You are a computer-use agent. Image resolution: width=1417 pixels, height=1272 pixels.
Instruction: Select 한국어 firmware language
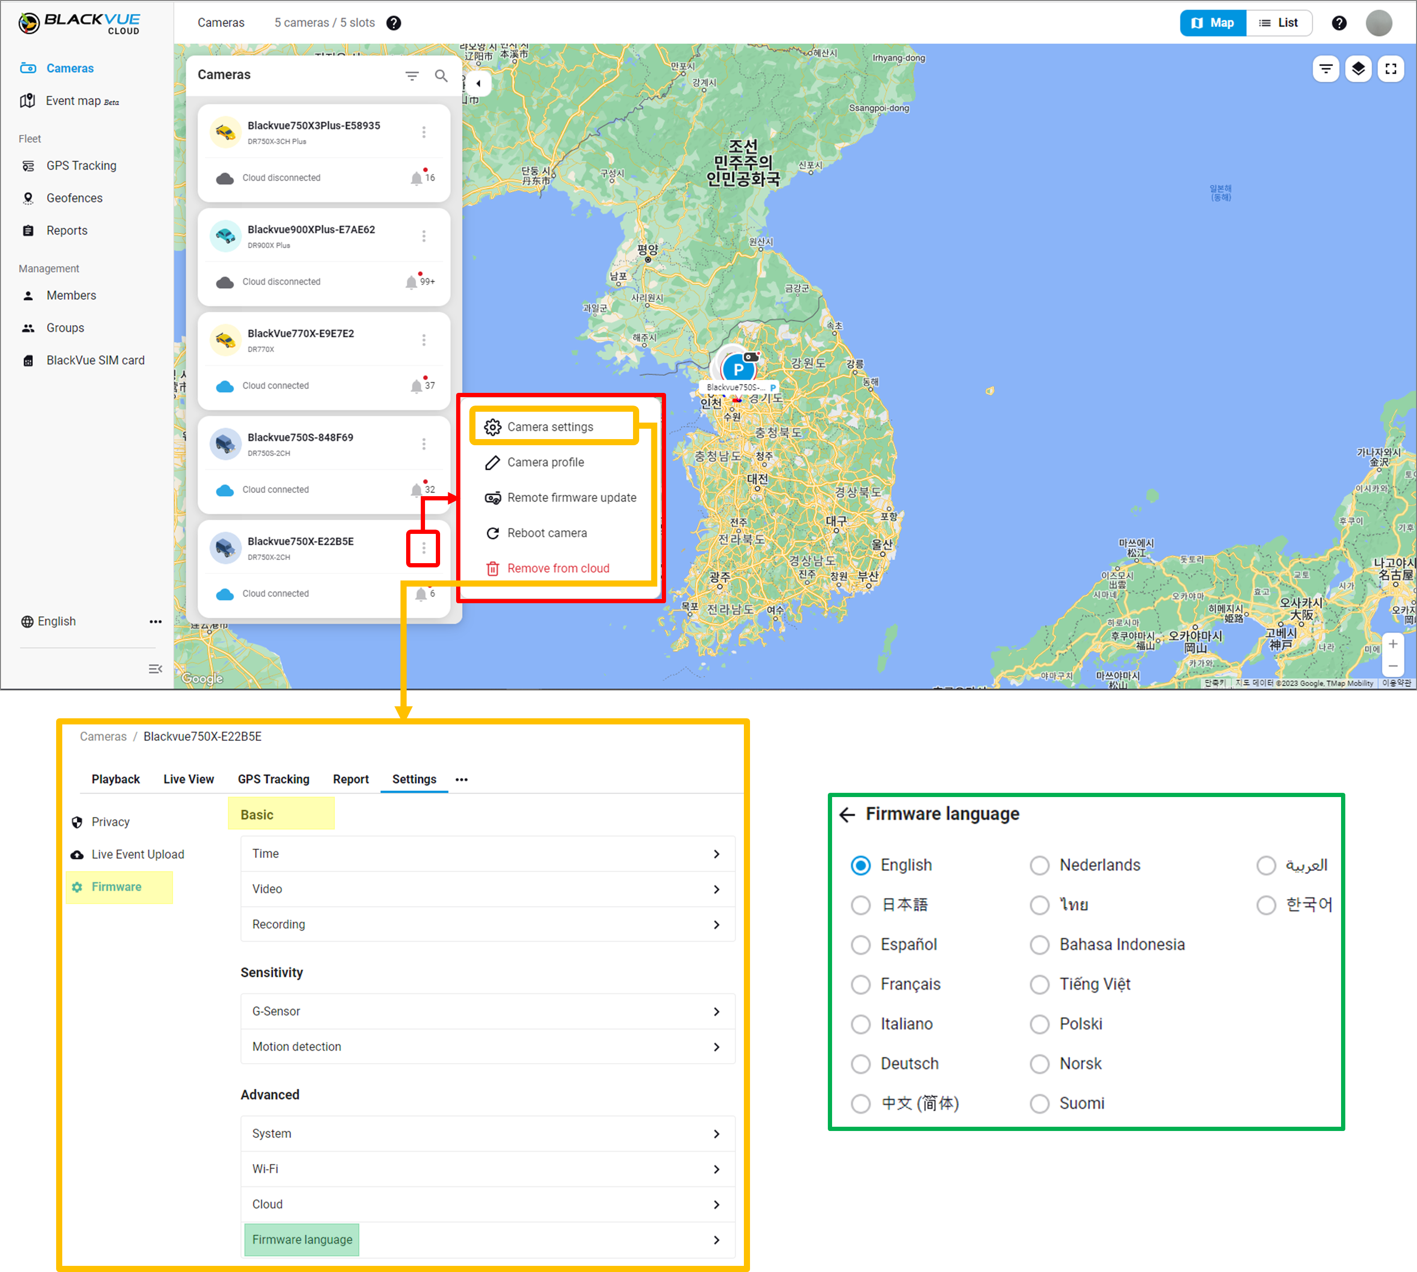point(1266,905)
